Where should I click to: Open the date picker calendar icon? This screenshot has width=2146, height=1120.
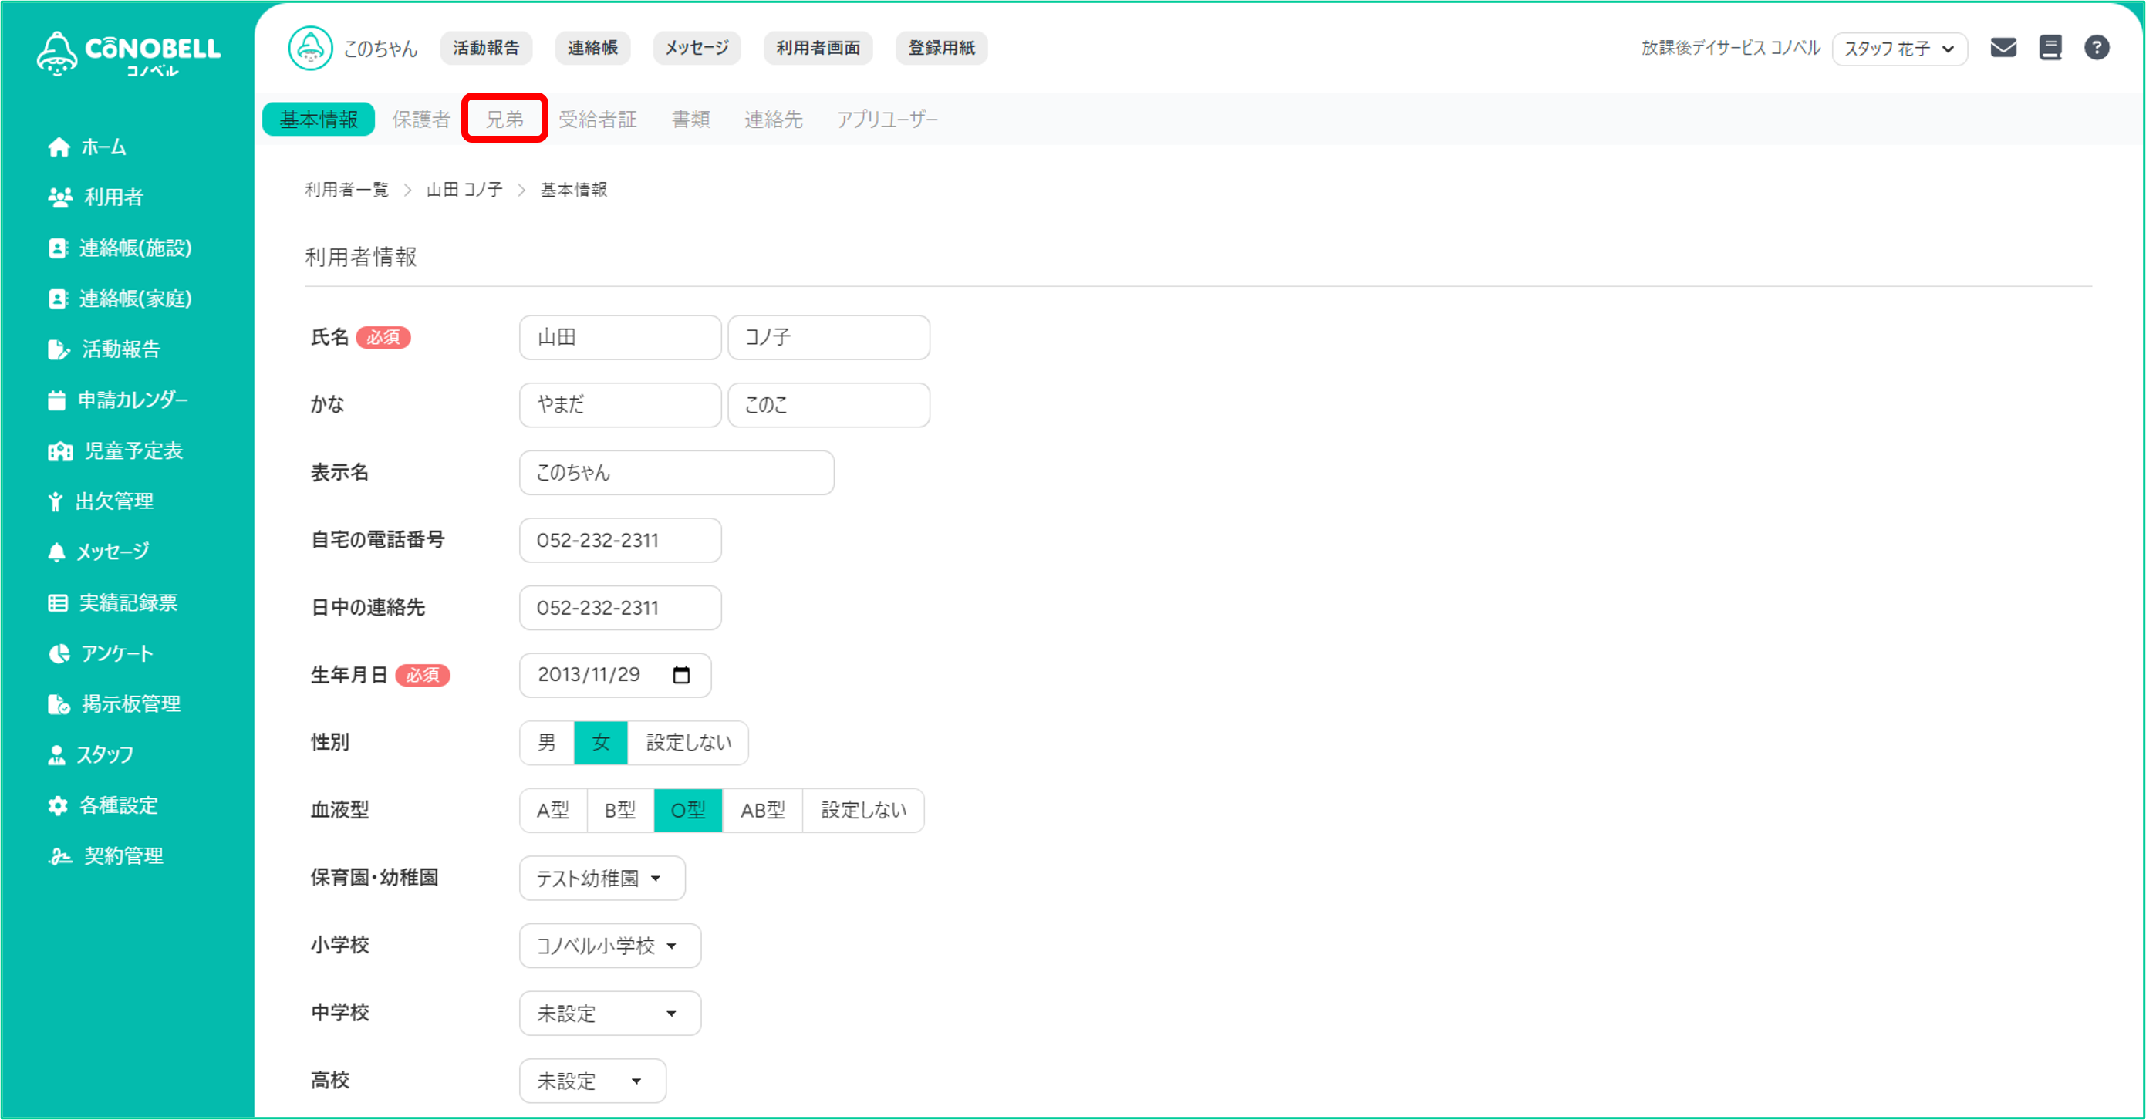(681, 675)
